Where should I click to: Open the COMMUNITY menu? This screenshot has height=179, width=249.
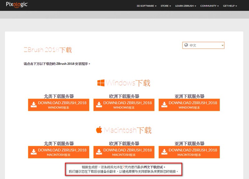[209, 6]
